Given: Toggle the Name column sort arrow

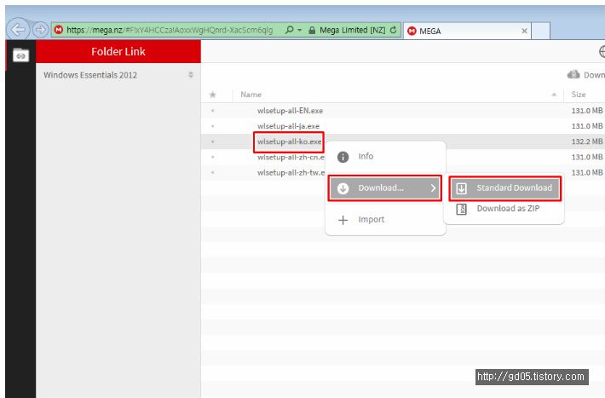Looking at the screenshot, I should [x=554, y=95].
